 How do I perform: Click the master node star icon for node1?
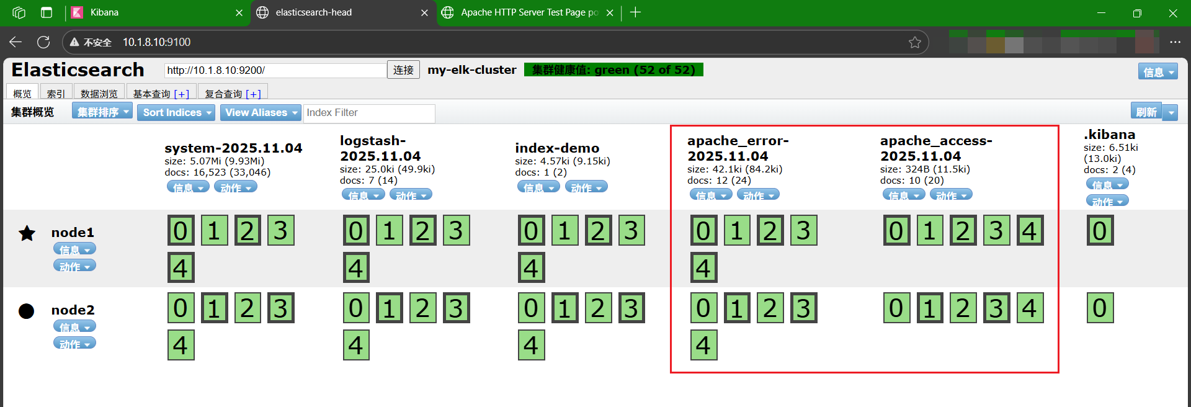pos(27,233)
